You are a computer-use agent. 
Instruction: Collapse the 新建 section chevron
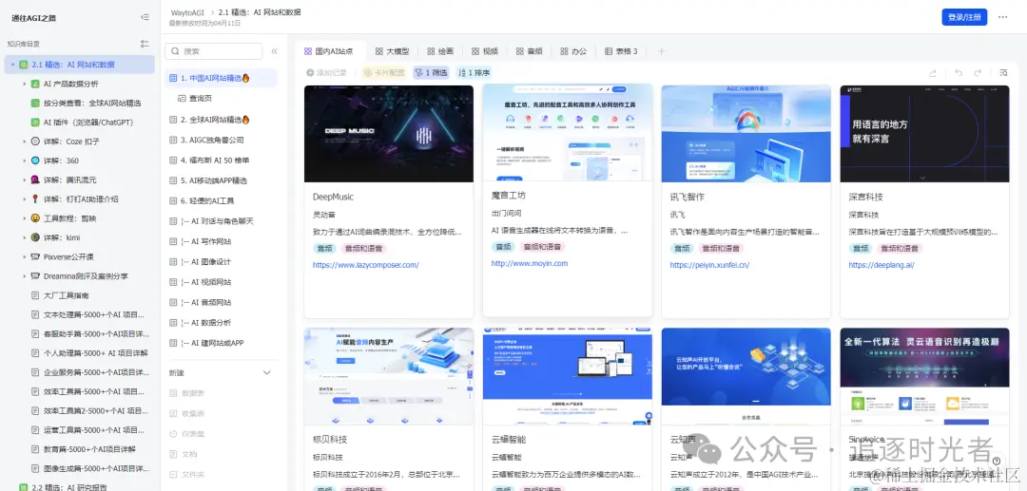pyautogui.click(x=266, y=372)
